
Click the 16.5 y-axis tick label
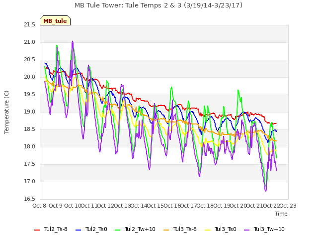30,199
